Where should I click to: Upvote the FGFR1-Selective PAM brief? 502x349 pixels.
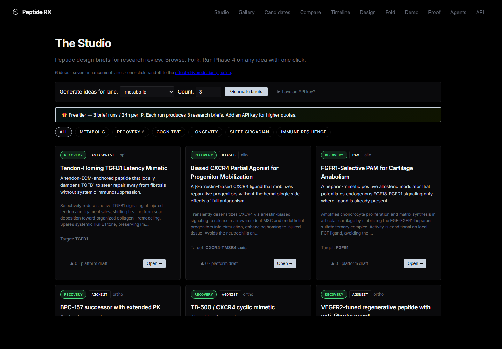(x=333, y=263)
